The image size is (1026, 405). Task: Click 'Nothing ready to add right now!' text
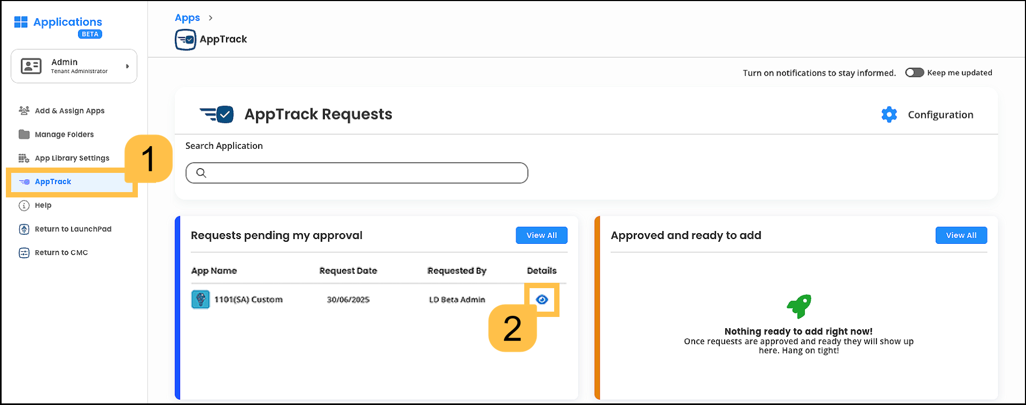coord(798,331)
